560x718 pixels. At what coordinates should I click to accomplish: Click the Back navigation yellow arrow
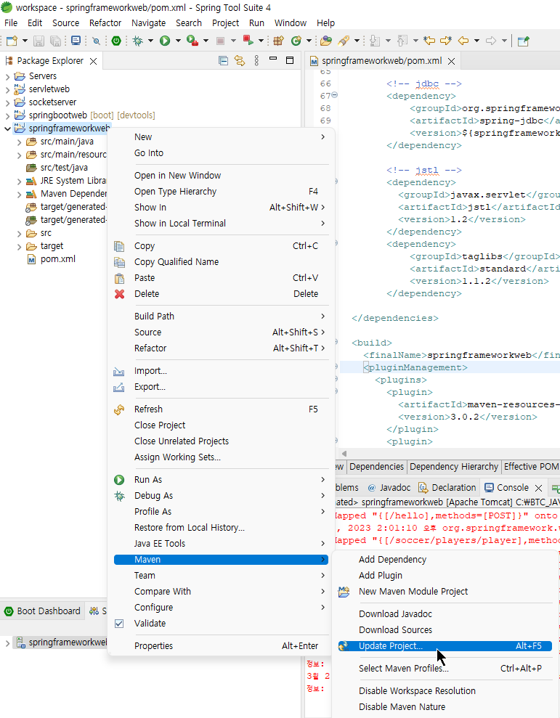(464, 41)
